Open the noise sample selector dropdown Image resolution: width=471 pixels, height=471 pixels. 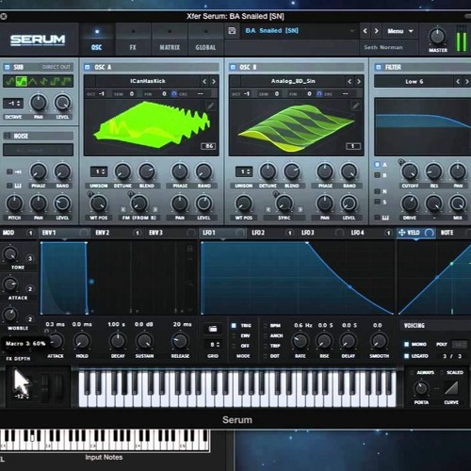click(x=38, y=150)
